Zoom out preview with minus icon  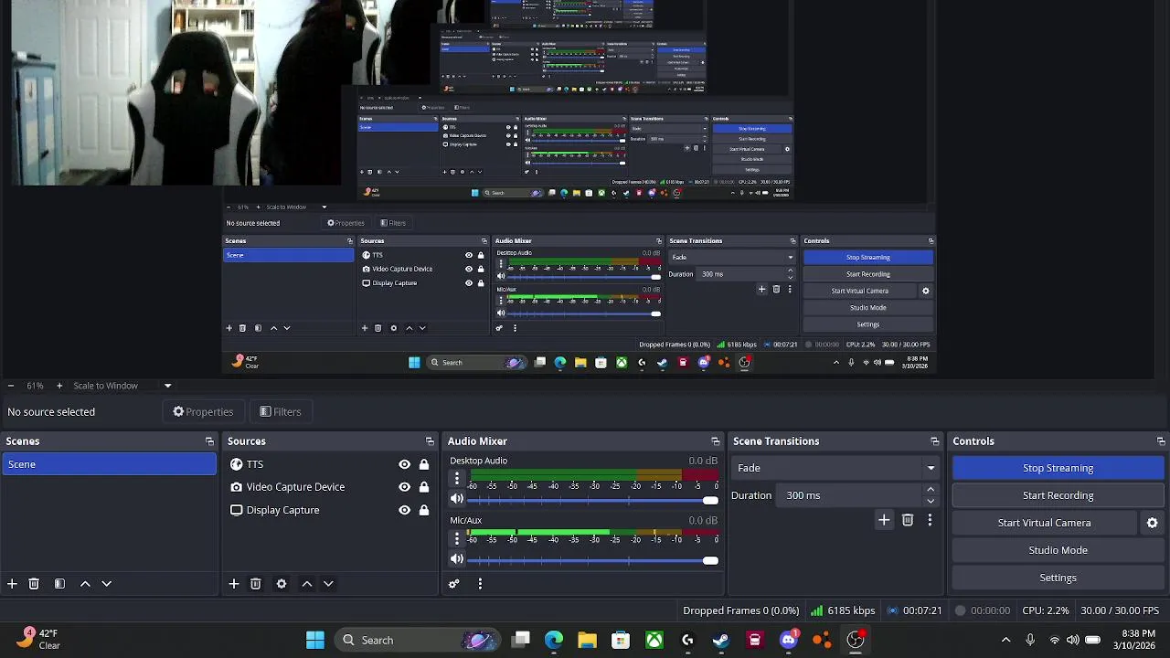pyautogui.click(x=10, y=386)
